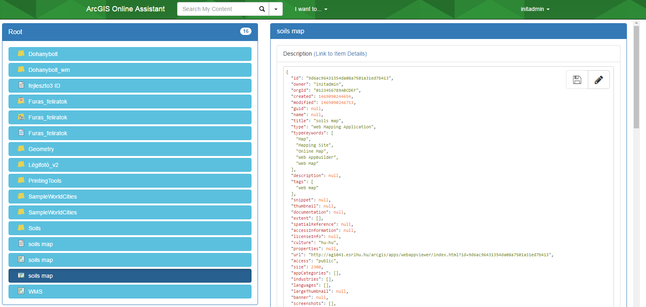Open the search options dropdown caret
646x307 pixels.
[x=276, y=9]
